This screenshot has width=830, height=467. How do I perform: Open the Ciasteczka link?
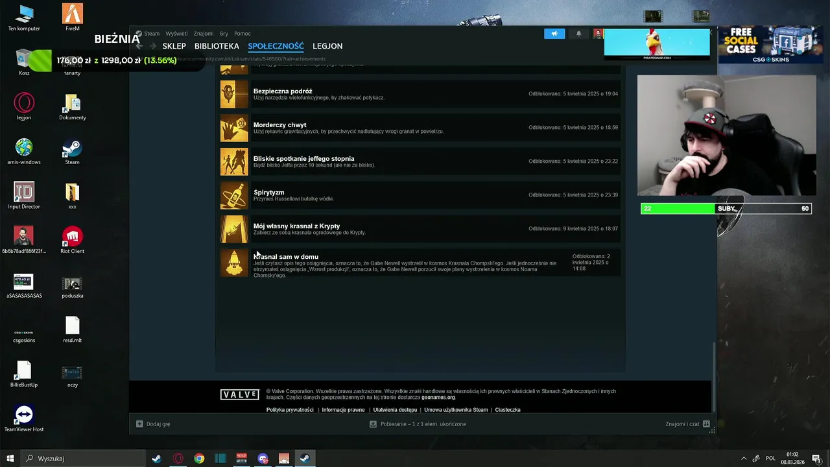pos(508,410)
